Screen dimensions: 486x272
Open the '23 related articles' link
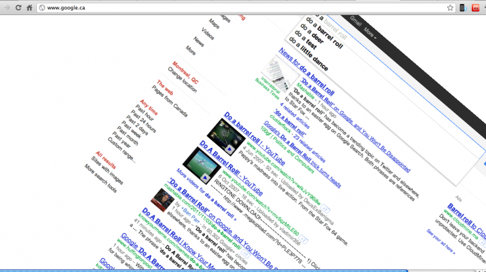point(311,148)
